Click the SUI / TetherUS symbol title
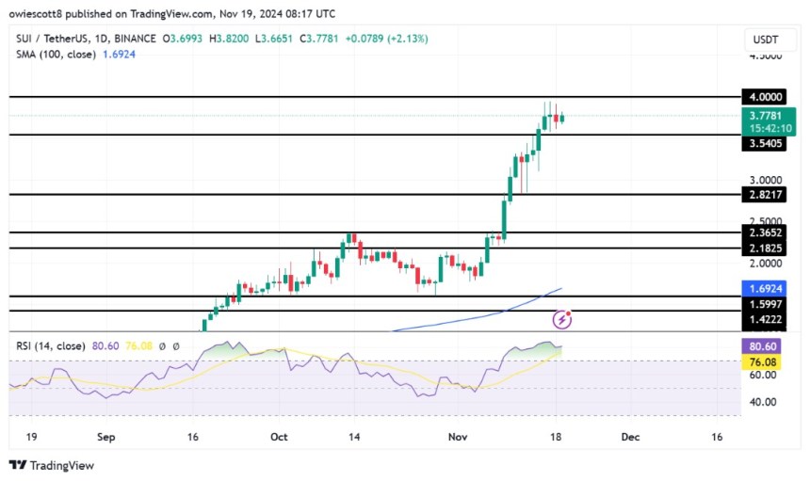Viewport: 810px width, 481px height. point(52,39)
